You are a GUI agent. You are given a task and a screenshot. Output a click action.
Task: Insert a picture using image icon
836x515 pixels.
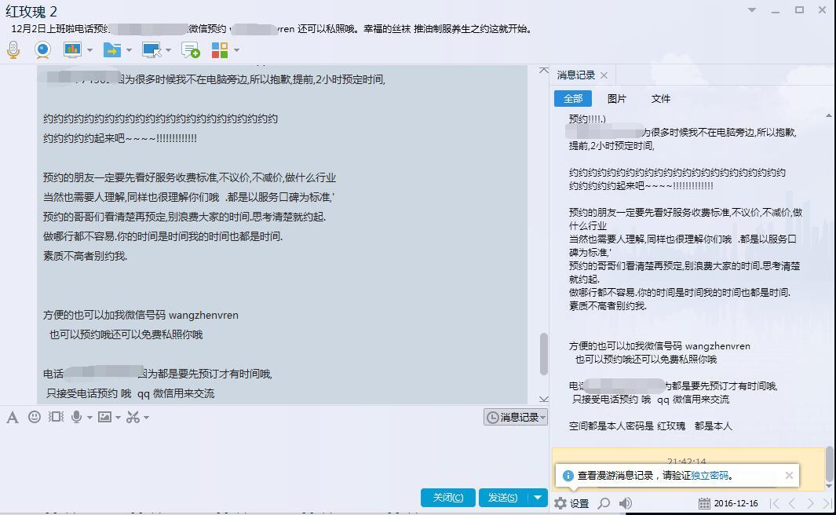click(x=105, y=417)
